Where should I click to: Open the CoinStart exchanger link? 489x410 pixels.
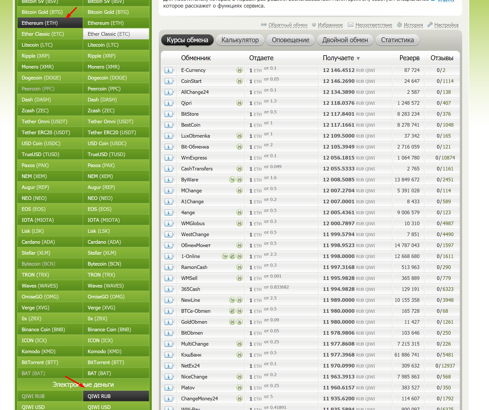(191, 81)
